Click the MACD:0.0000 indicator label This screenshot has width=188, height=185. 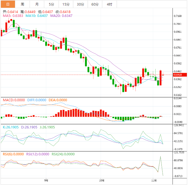click(14, 100)
